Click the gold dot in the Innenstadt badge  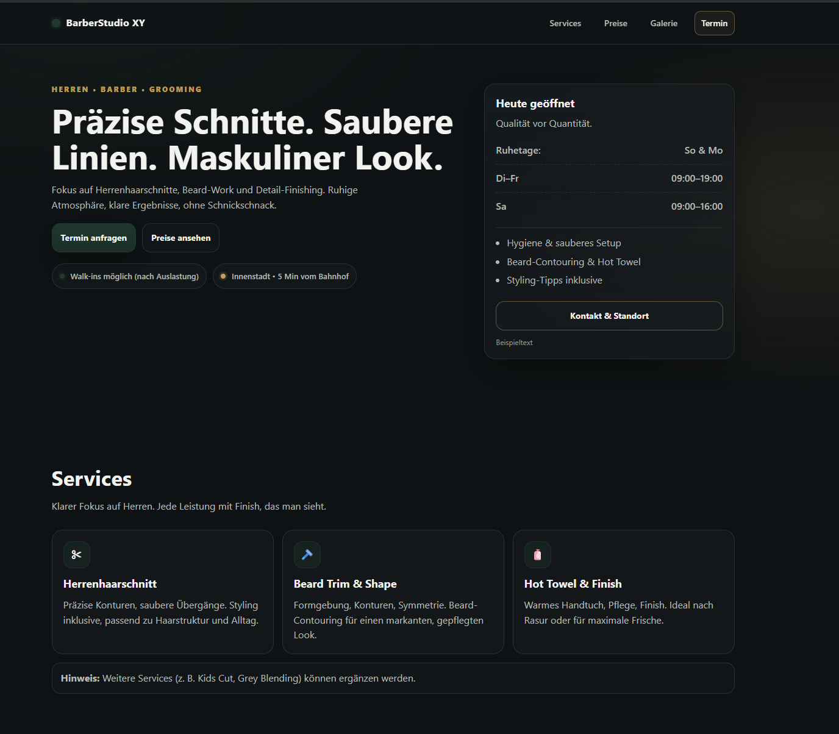223,276
